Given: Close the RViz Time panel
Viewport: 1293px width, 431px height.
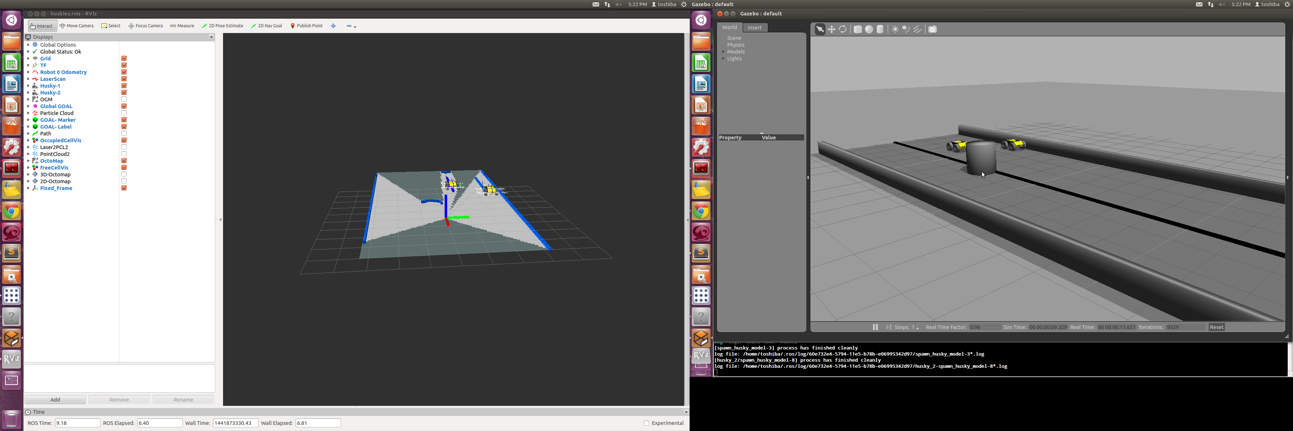Looking at the screenshot, I should (x=686, y=412).
